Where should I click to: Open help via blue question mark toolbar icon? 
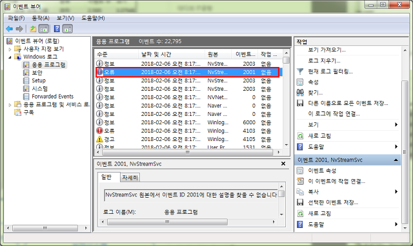point(57,28)
